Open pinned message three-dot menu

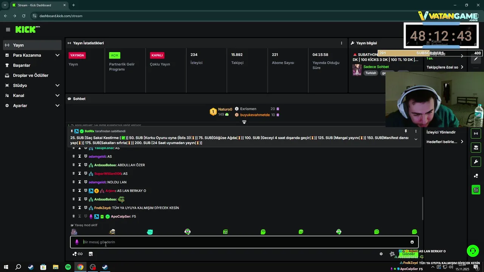(x=416, y=131)
